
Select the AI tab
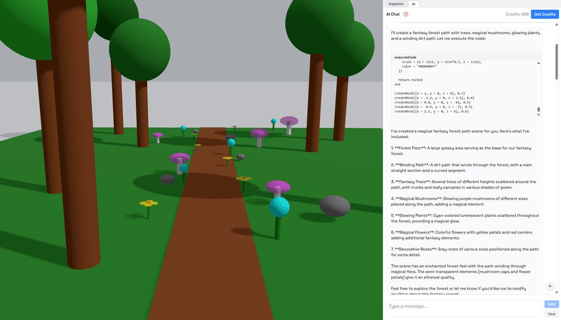point(414,4)
